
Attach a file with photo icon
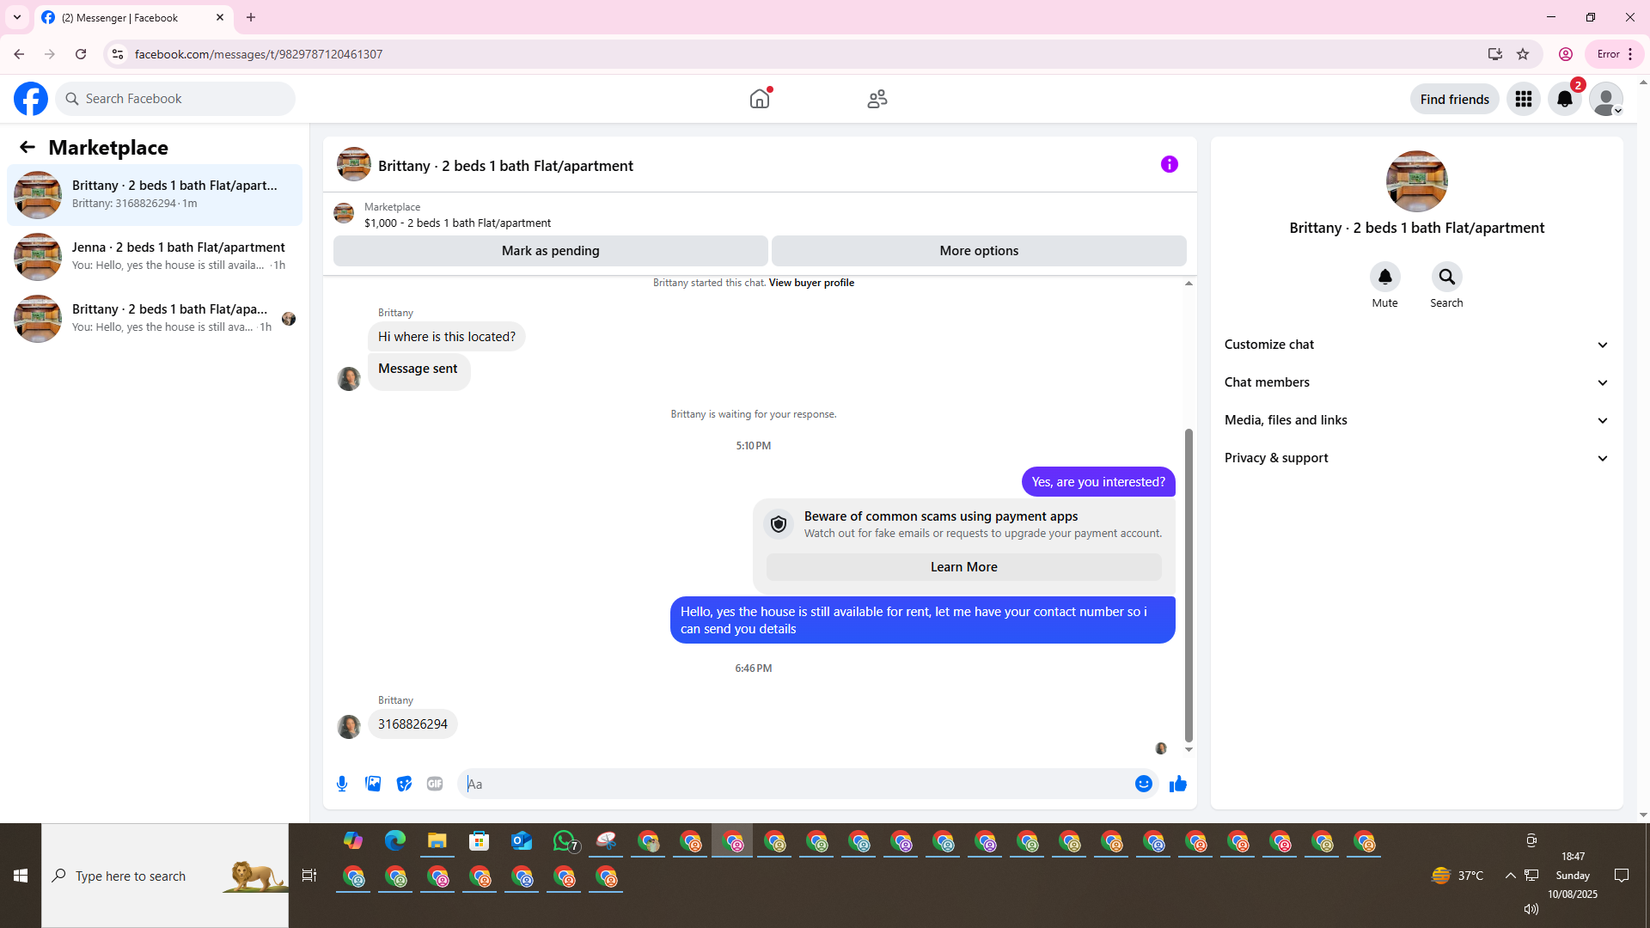pos(373,784)
